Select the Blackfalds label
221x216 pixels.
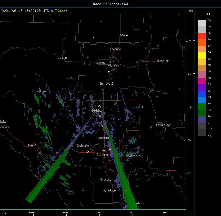point(113,57)
